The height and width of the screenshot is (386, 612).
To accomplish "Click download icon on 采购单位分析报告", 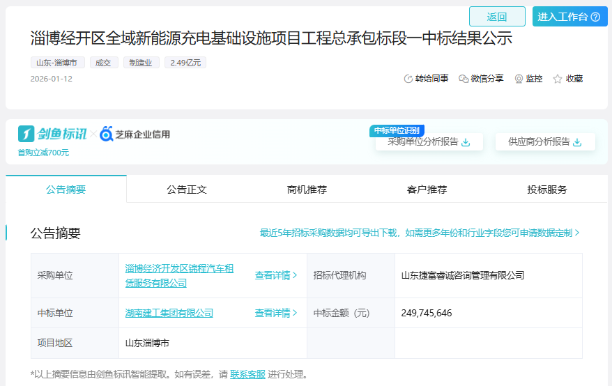I will [466, 142].
